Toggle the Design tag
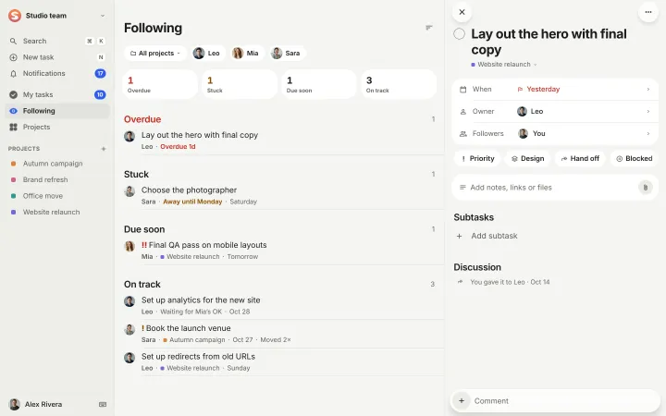 [x=527, y=158]
